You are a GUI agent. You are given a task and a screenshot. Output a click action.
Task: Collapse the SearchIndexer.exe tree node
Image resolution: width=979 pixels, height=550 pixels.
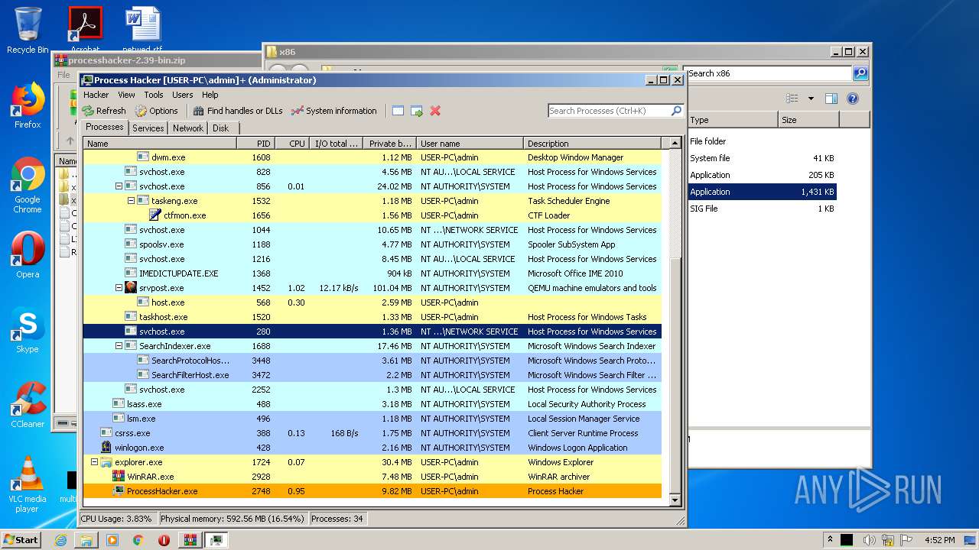[119, 346]
